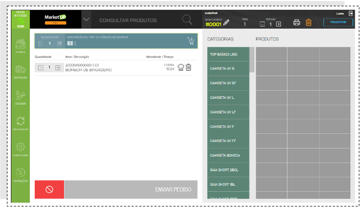This screenshot has width=364, height=209.
Task: Click the Wi-Fi status icon
Action: [21, 22]
